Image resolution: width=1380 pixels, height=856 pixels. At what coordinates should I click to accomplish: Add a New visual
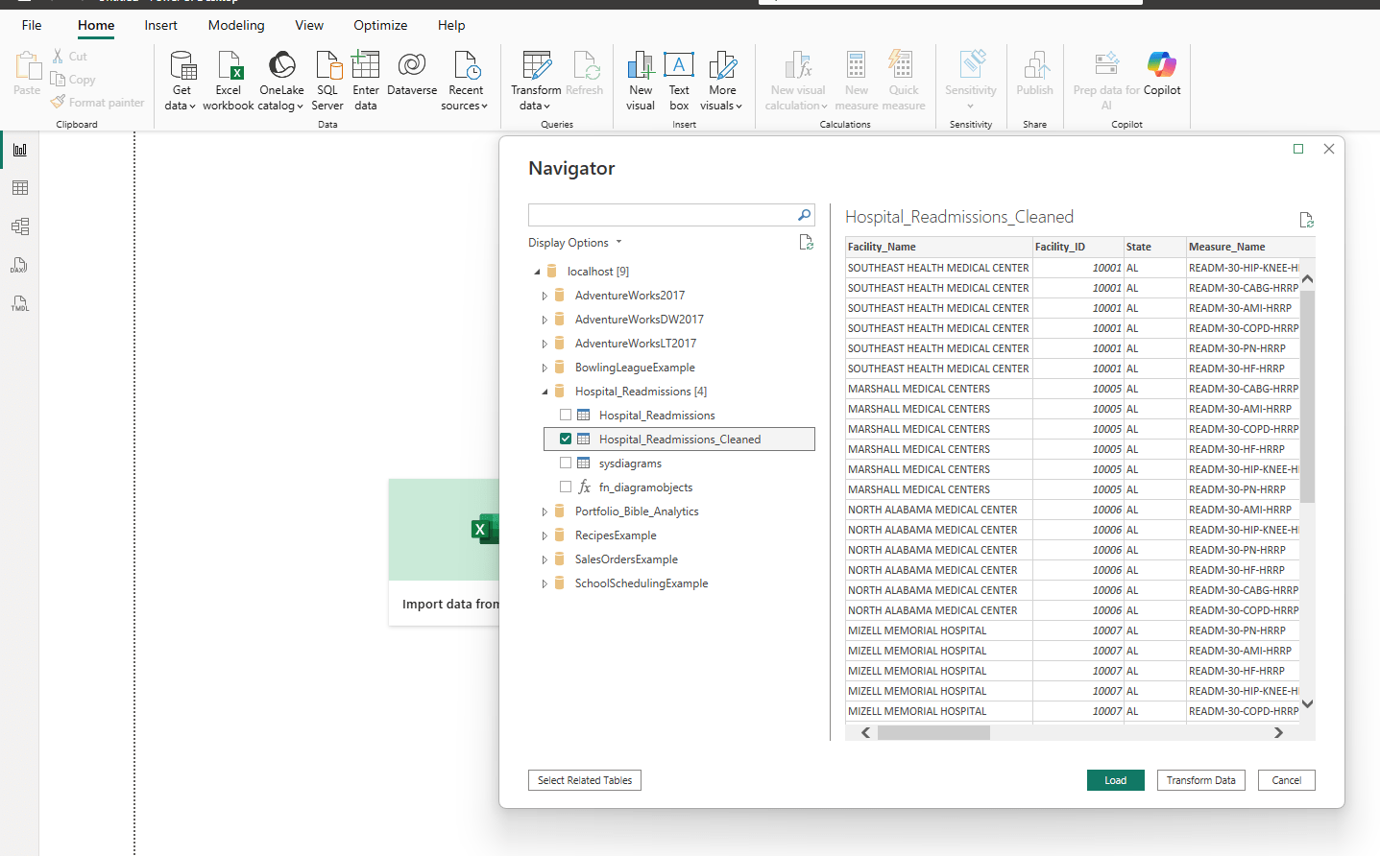641,81
